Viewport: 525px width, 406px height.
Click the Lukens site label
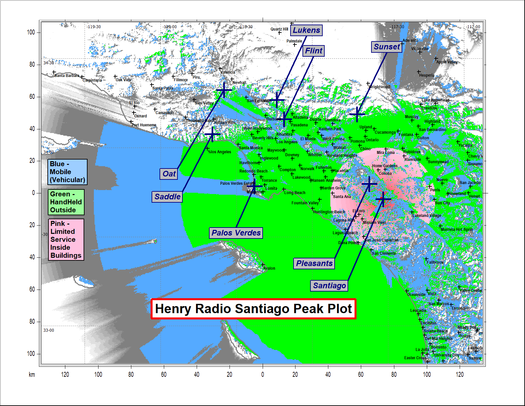pyautogui.click(x=306, y=30)
